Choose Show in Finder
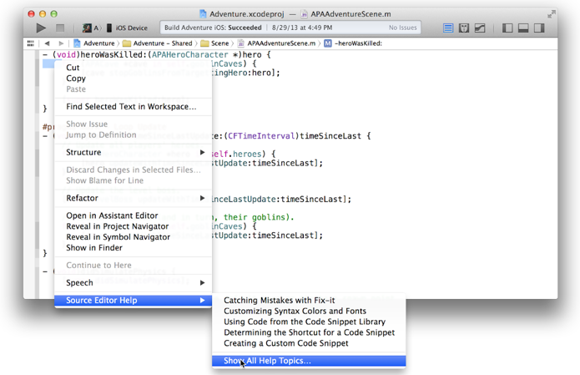This screenshot has height=375, width=580. (x=134, y=248)
